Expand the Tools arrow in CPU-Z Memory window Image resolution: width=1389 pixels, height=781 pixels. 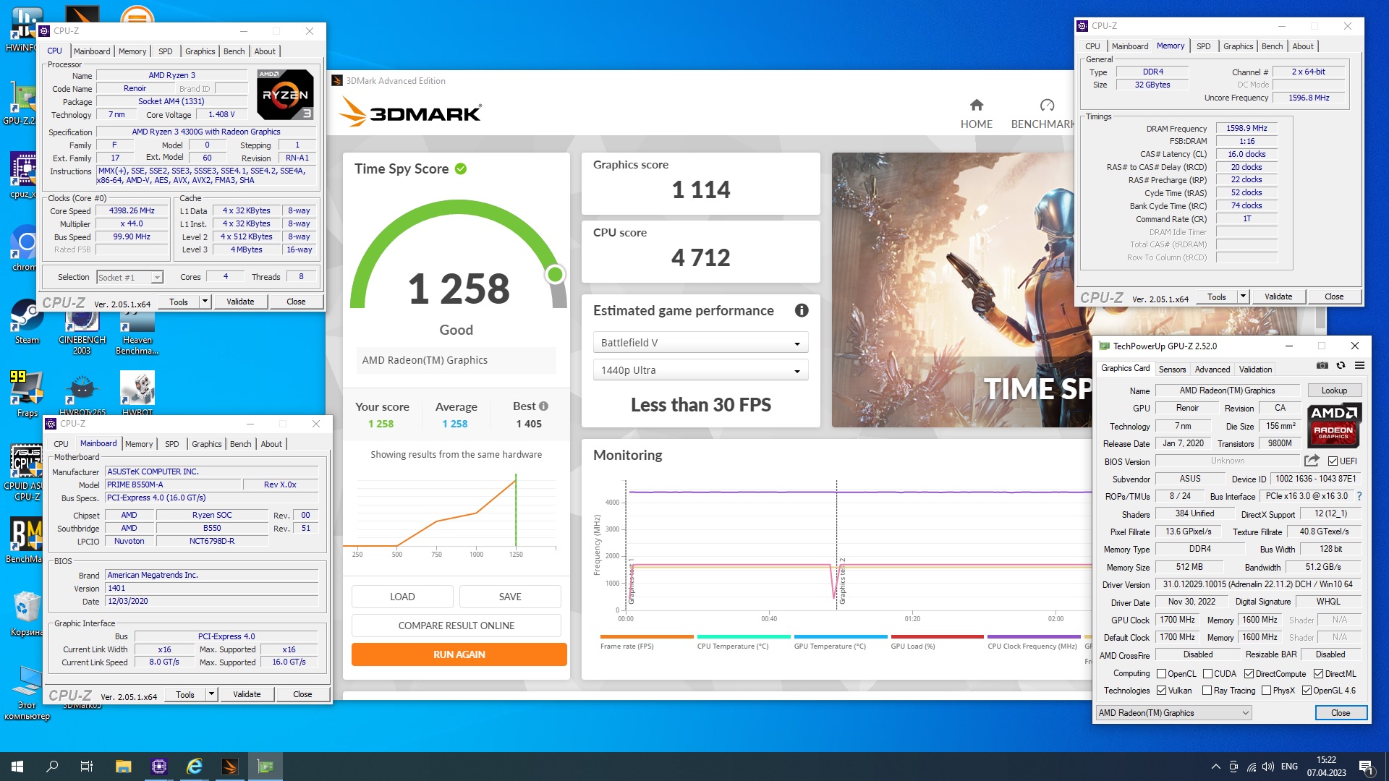pos(1244,296)
